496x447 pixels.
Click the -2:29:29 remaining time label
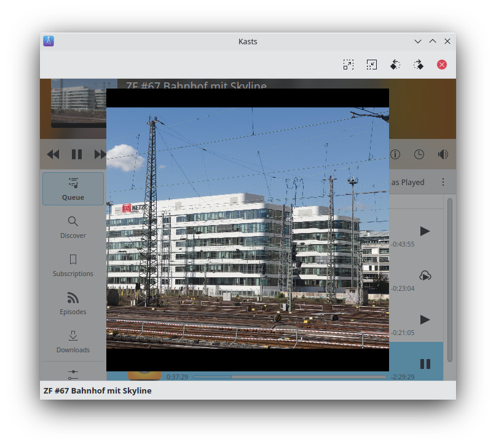(403, 377)
